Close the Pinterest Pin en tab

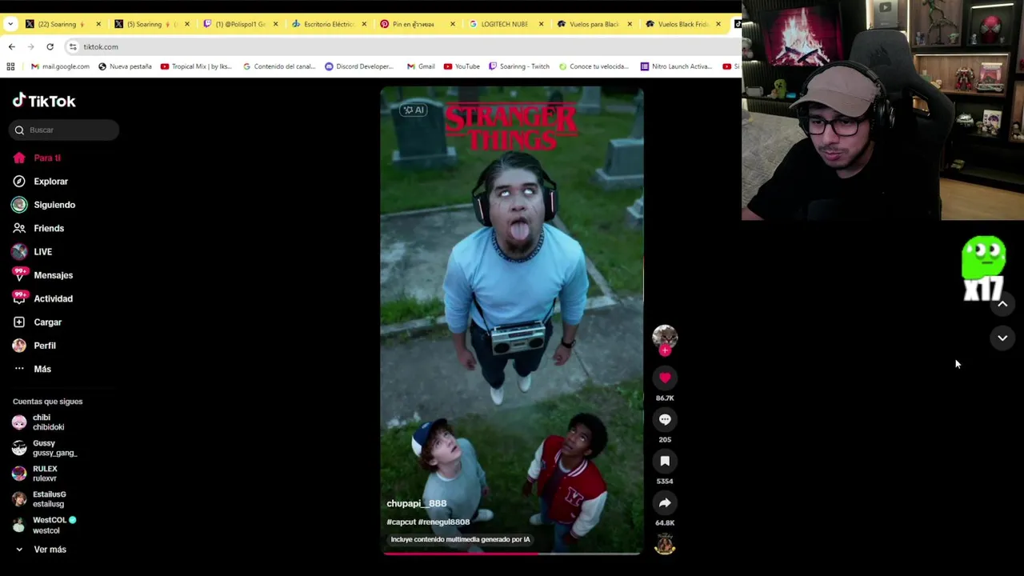pyautogui.click(x=452, y=24)
